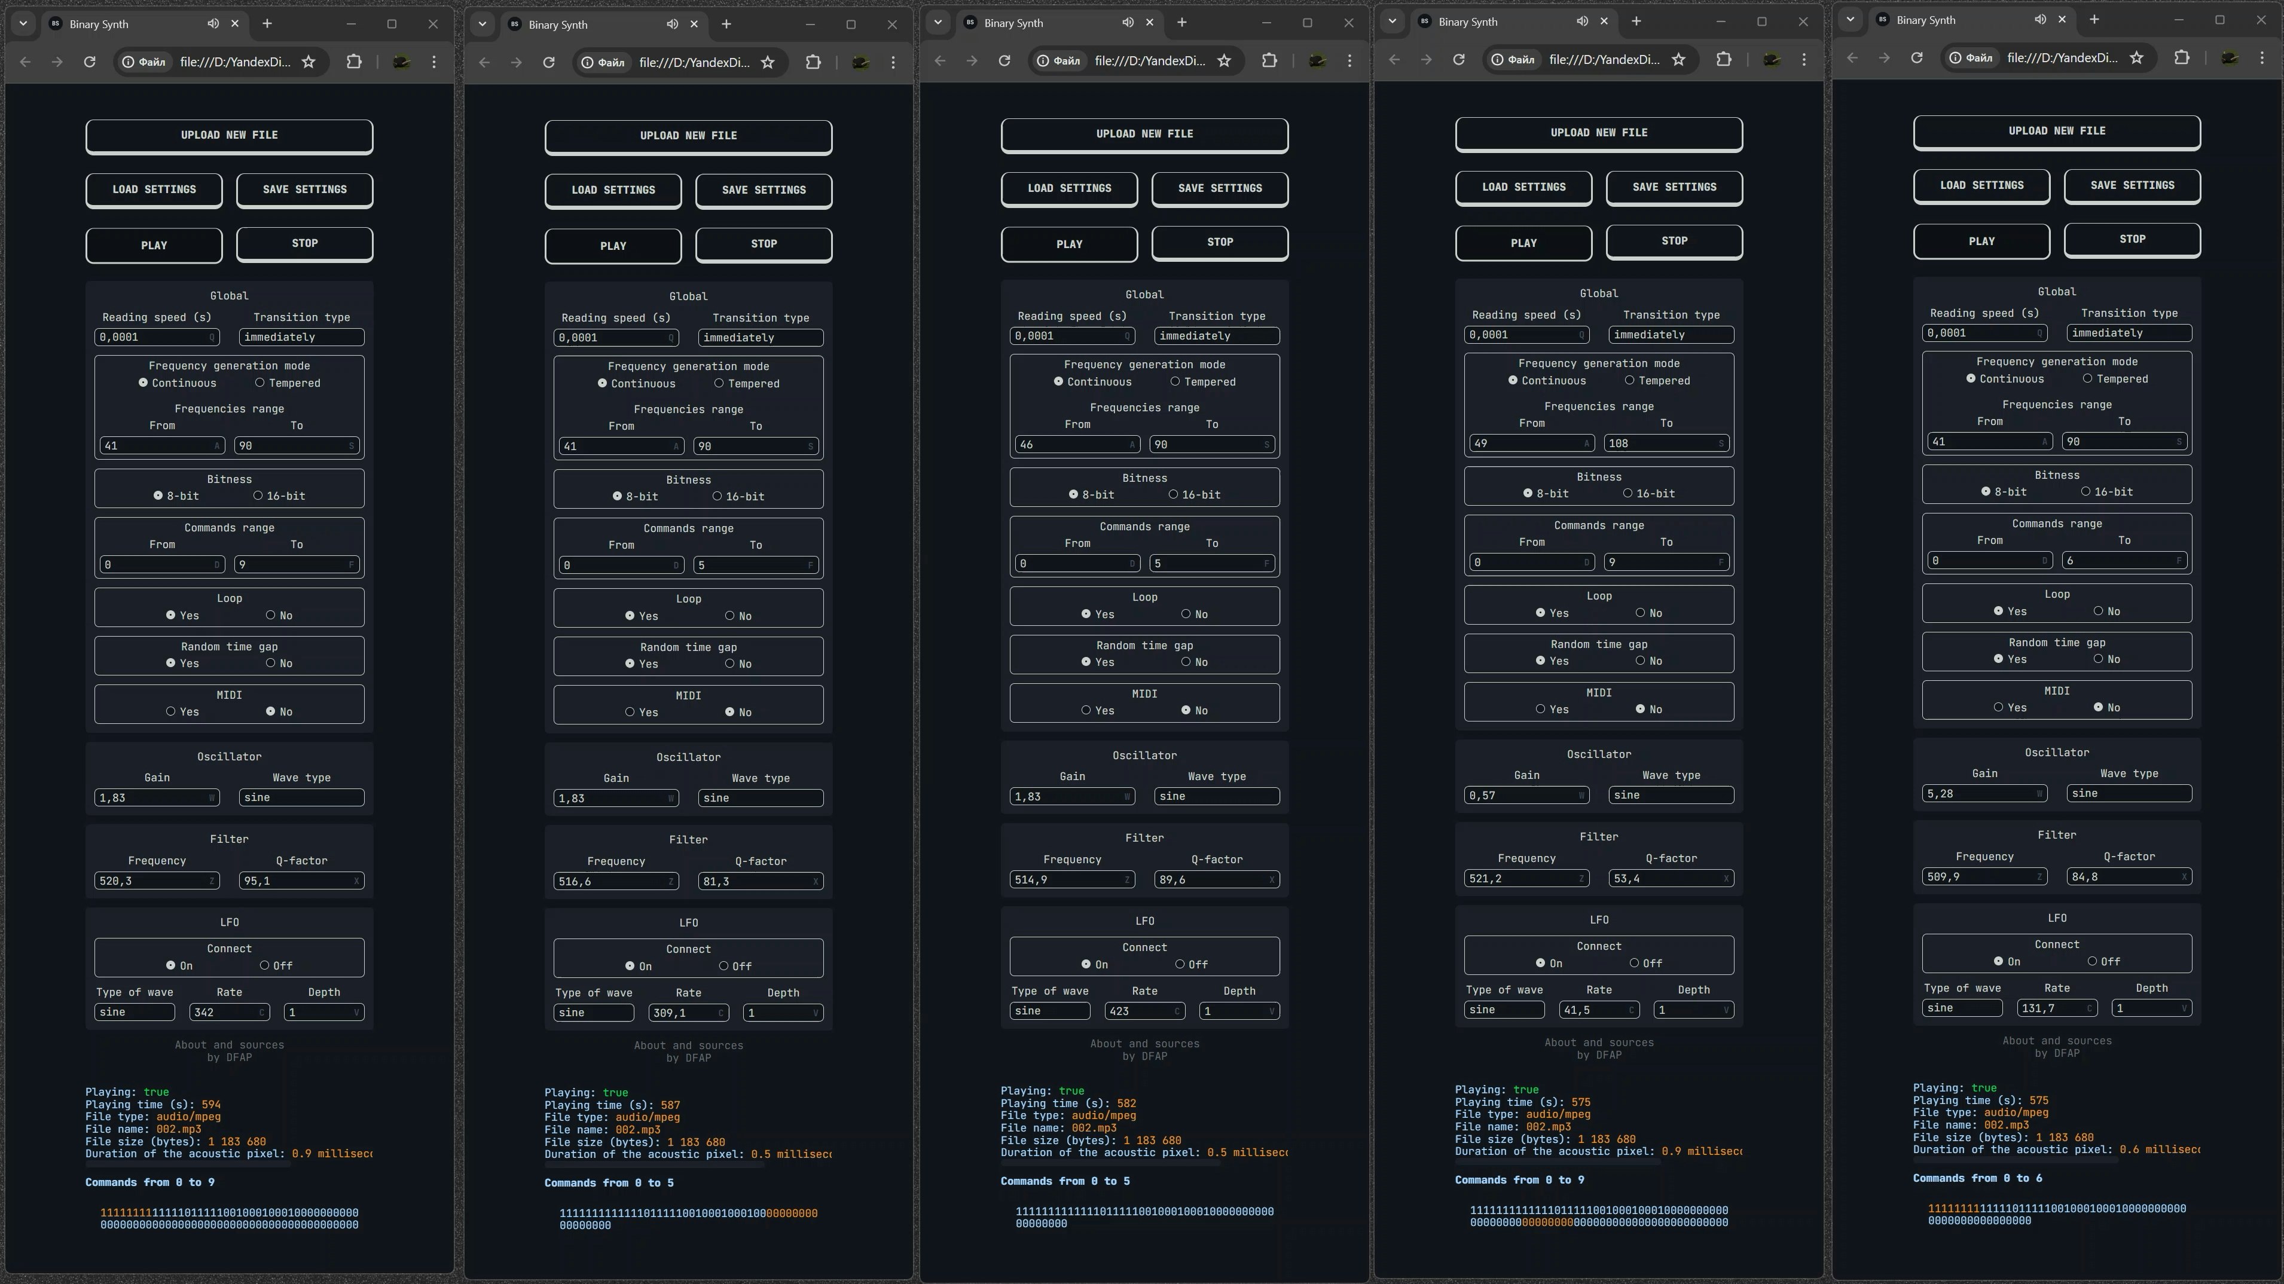Focus the address bar in third window

click(x=1149, y=60)
